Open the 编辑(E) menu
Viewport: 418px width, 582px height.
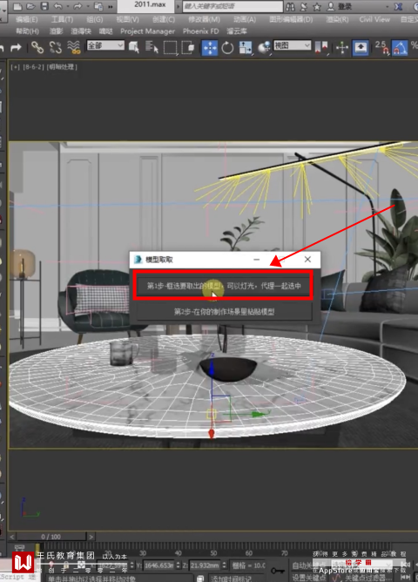pos(26,19)
